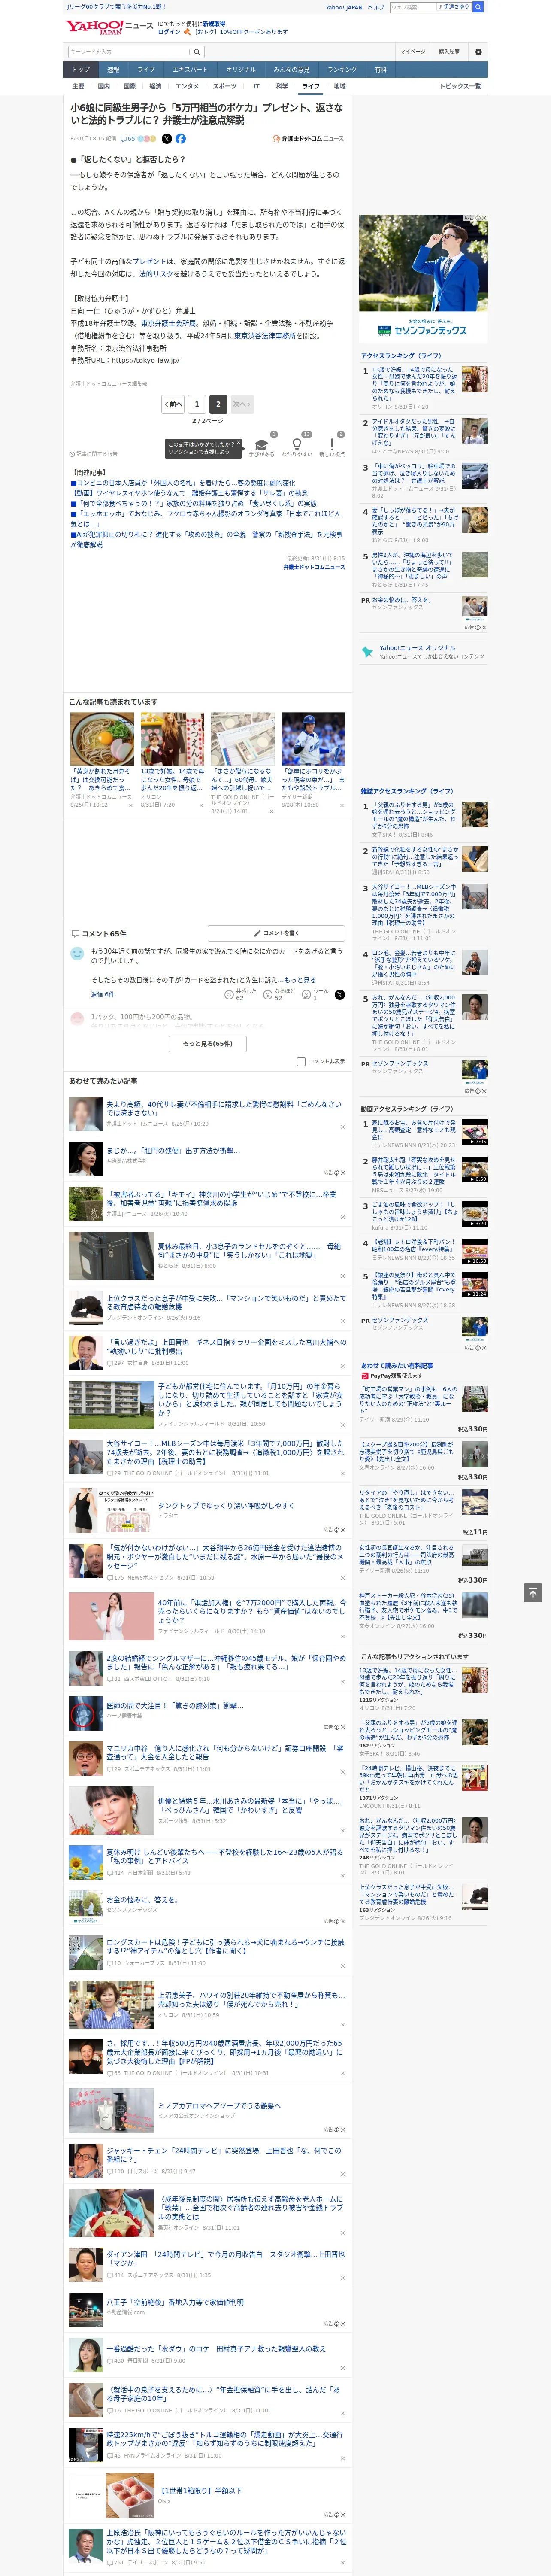The image size is (551, 2576).
Task: Click the コメントを書く button
Action: click(x=277, y=934)
